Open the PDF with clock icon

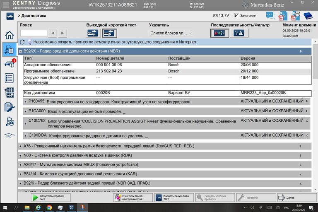click(283, 16)
